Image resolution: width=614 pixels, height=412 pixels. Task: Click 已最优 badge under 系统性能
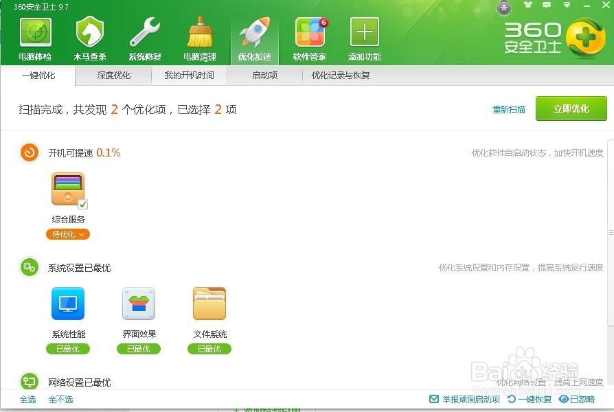tap(68, 349)
